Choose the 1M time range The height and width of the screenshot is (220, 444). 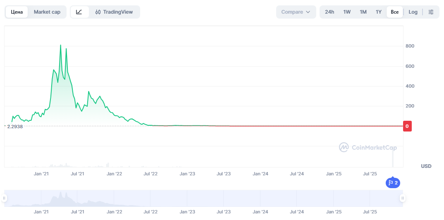[x=363, y=12]
